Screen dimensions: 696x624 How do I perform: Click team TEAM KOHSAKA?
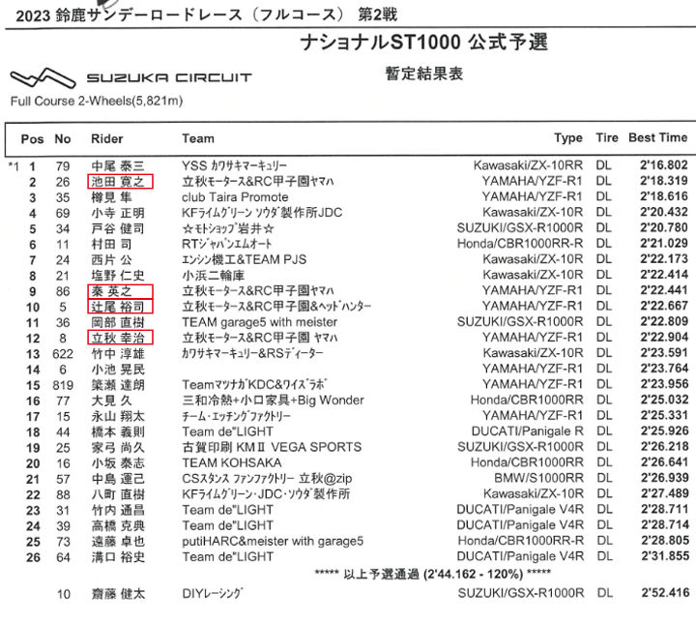pyautogui.click(x=232, y=462)
